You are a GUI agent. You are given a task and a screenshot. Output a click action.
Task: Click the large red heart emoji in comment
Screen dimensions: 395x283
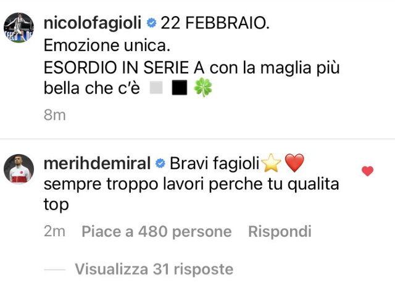click(294, 163)
